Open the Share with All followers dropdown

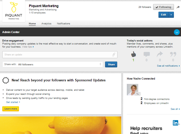pos(53,64)
